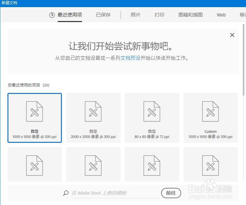
Task: Click the 新建文档 title text
Action: click(x=9, y=3)
